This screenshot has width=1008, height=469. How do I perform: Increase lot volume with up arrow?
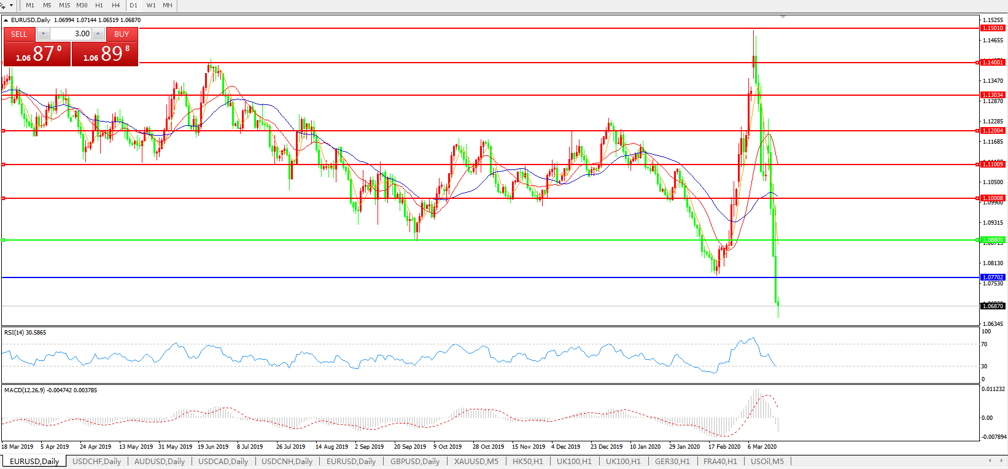pyautogui.click(x=98, y=34)
